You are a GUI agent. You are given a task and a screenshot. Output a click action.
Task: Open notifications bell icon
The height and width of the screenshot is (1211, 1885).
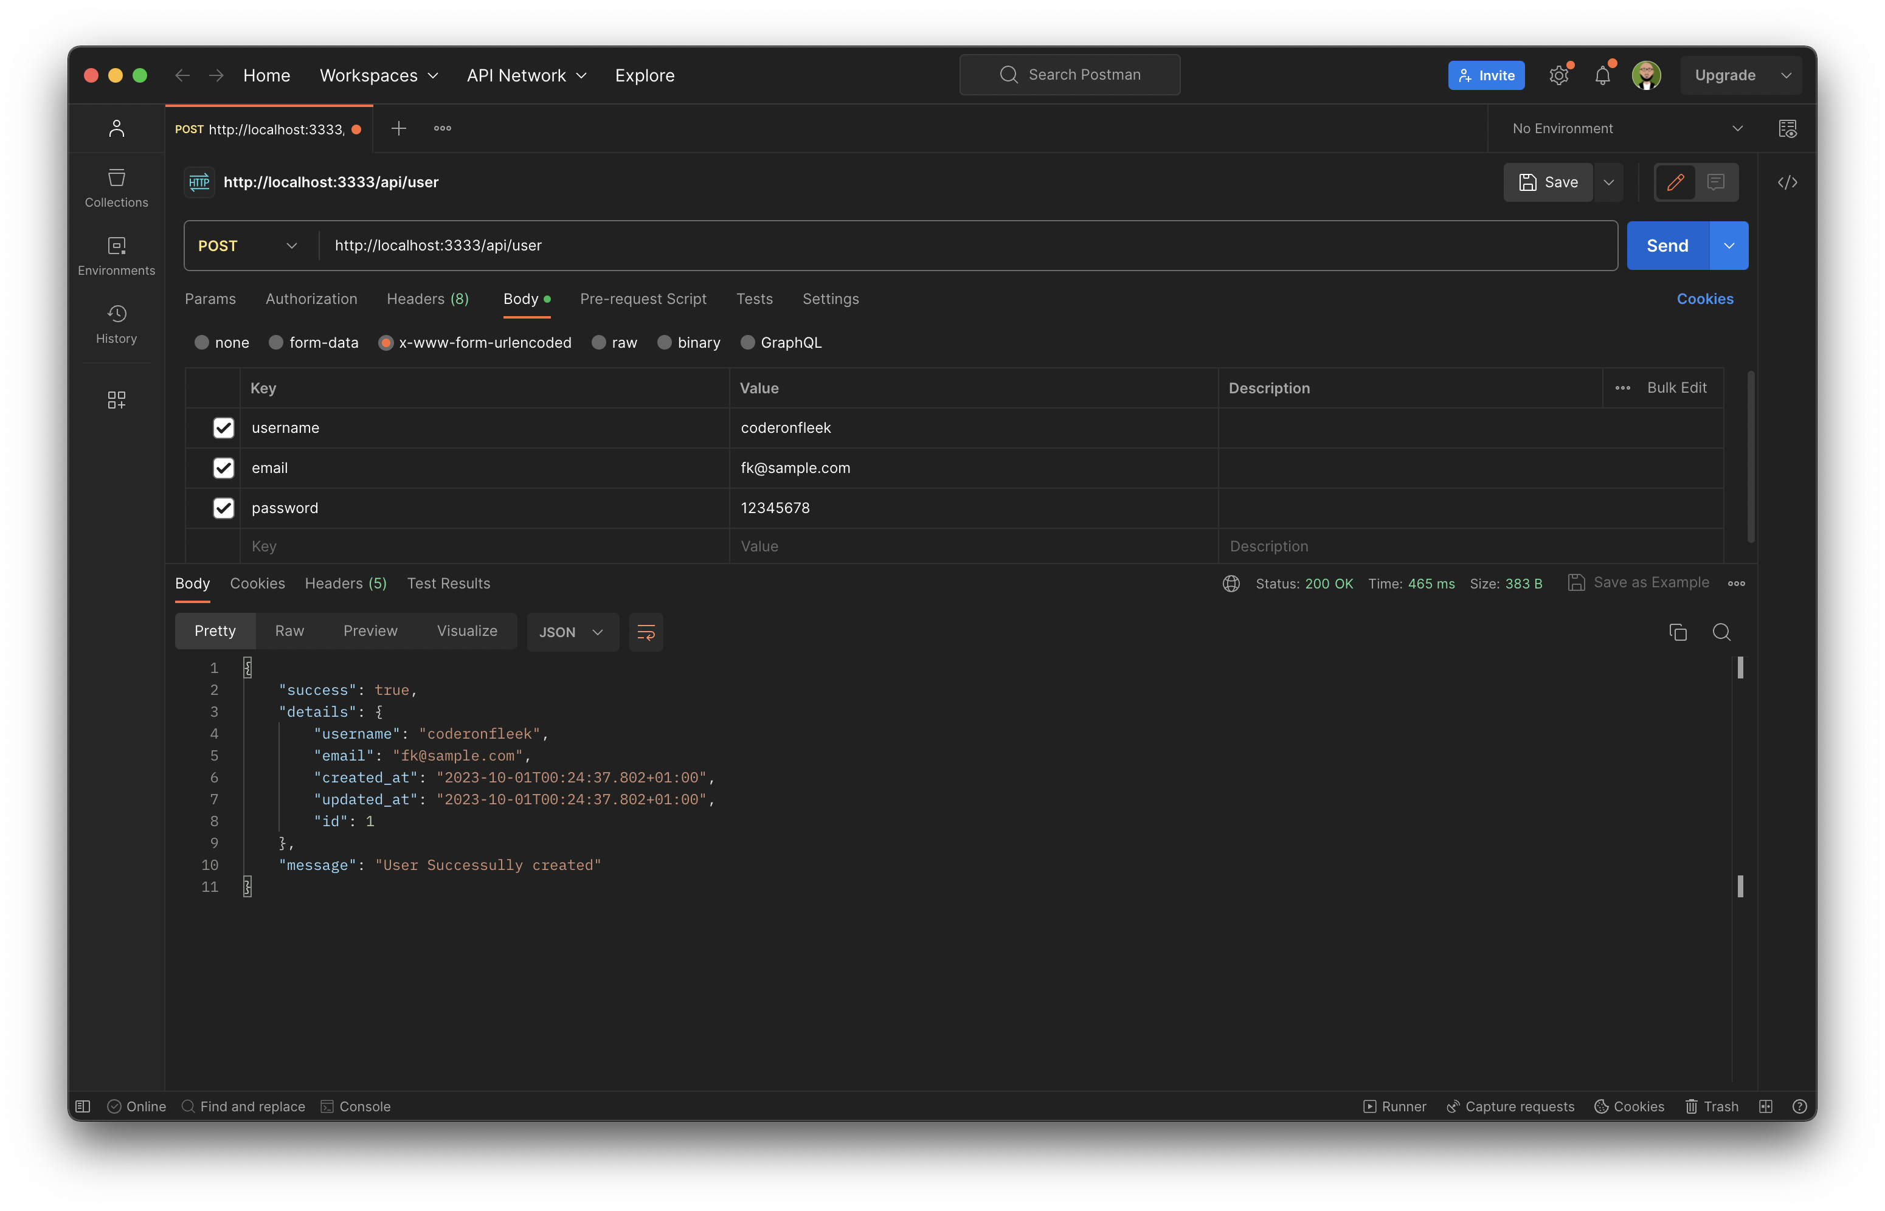[x=1602, y=75]
